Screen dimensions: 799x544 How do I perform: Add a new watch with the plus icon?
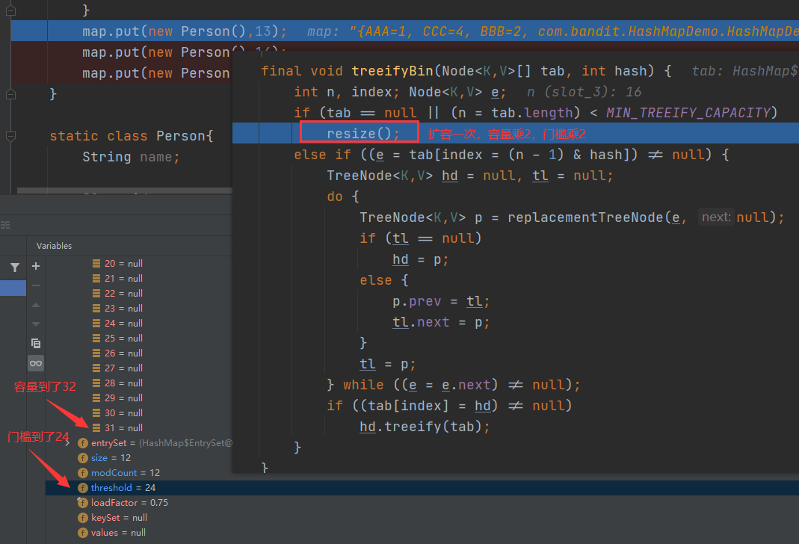tap(36, 266)
